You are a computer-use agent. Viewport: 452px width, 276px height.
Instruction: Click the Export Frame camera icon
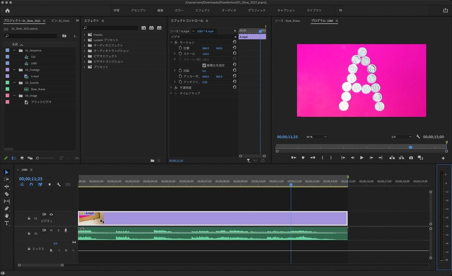pyautogui.click(x=411, y=158)
